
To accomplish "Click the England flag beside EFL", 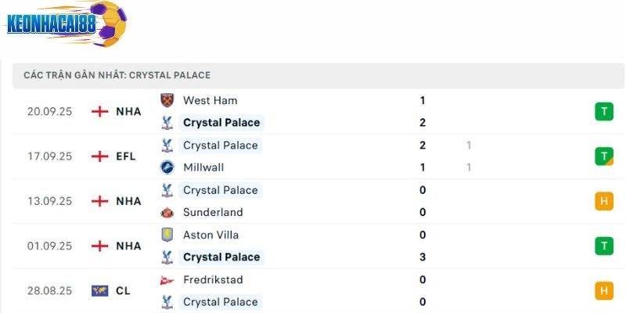I will pyautogui.click(x=99, y=156).
